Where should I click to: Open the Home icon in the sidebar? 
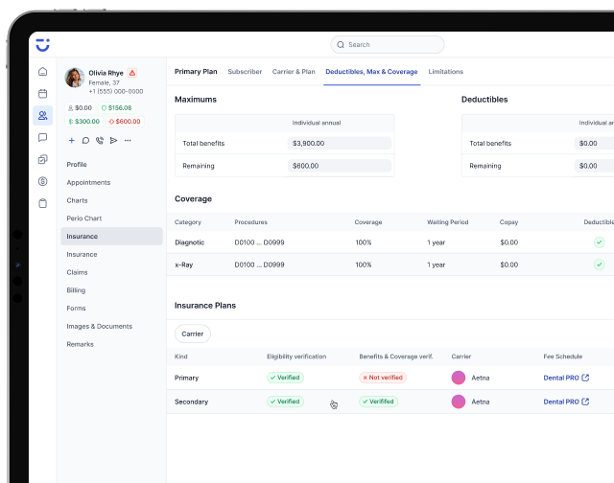click(x=42, y=72)
